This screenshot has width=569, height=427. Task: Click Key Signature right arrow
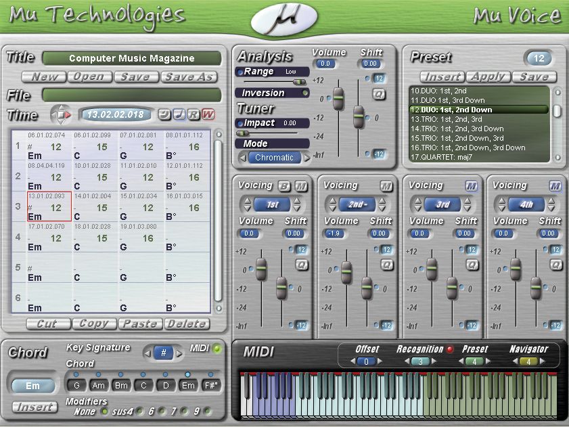(x=179, y=353)
